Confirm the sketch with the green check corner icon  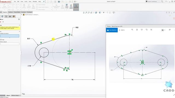click(x=170, y=16)
